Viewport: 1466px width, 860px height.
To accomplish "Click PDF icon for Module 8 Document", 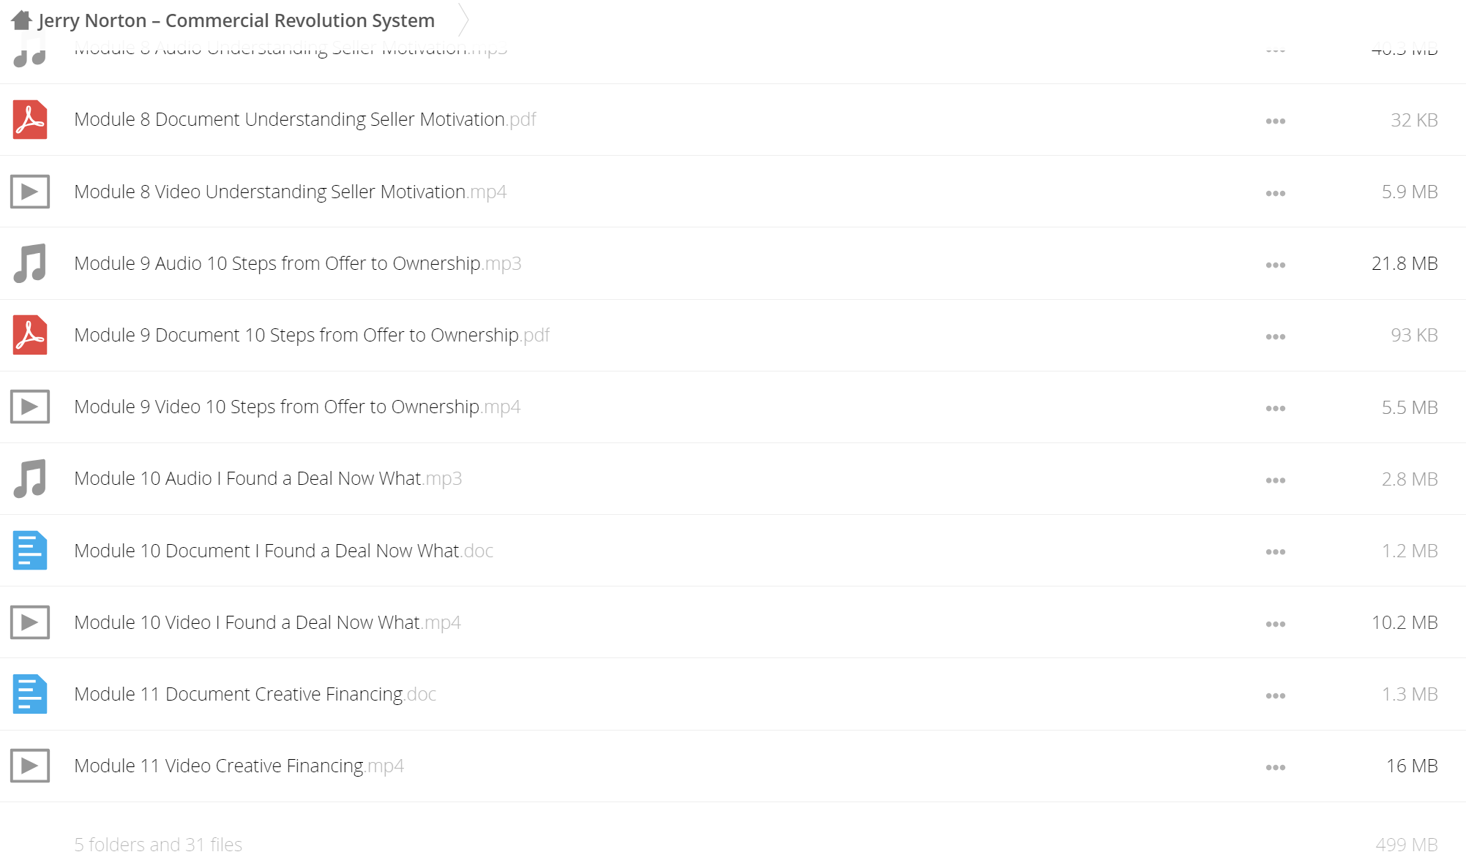I will click(x=30, y=119).
